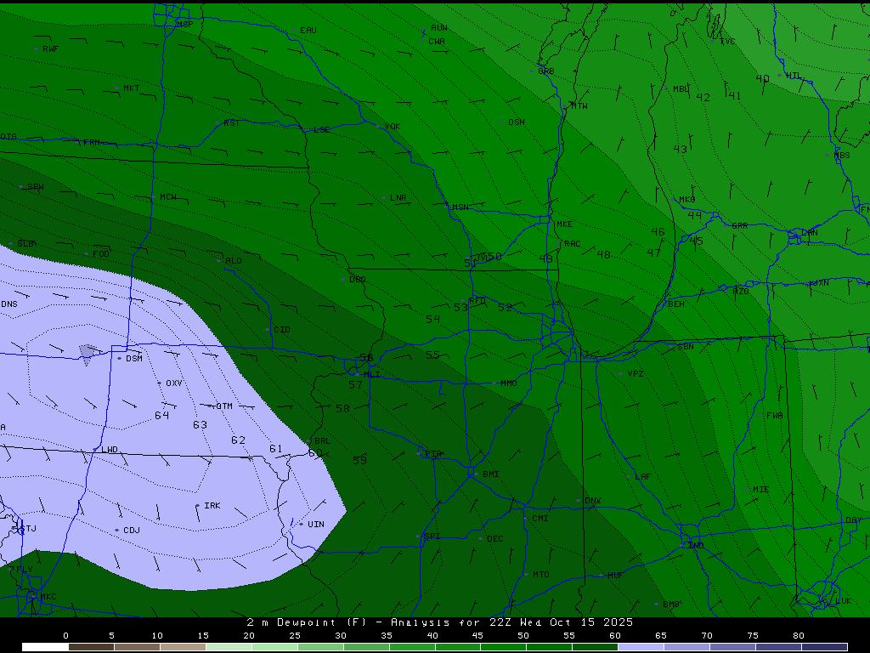Click the 58 contour value near MLI
This screenshot has height=653, width=870.
[343, 409]
